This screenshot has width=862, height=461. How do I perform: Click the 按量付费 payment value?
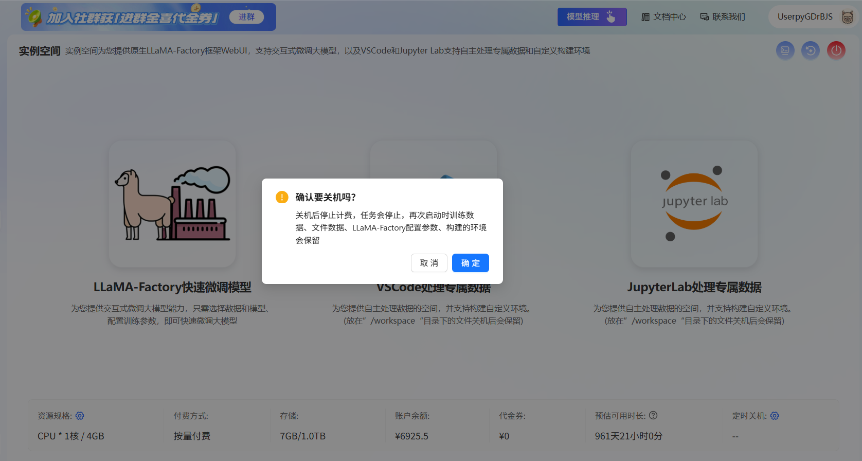coord(192,436)
